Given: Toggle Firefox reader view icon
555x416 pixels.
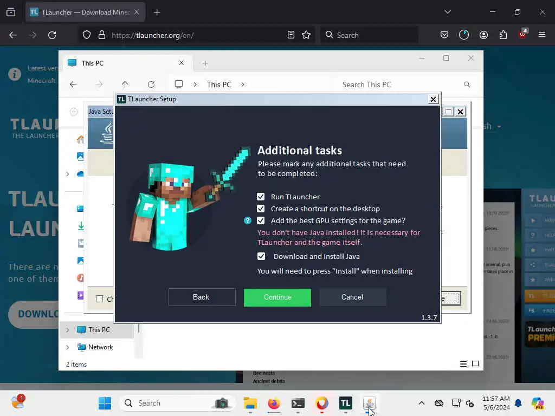Looking at the screenshot, I should point(291,35).
